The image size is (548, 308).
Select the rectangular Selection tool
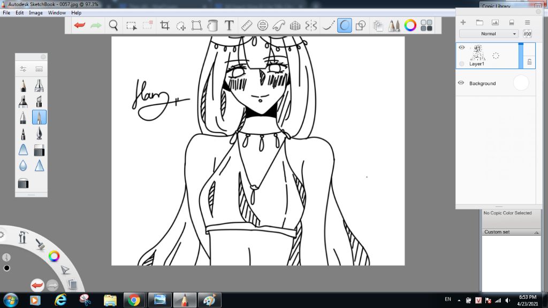(x=132, y=26)
